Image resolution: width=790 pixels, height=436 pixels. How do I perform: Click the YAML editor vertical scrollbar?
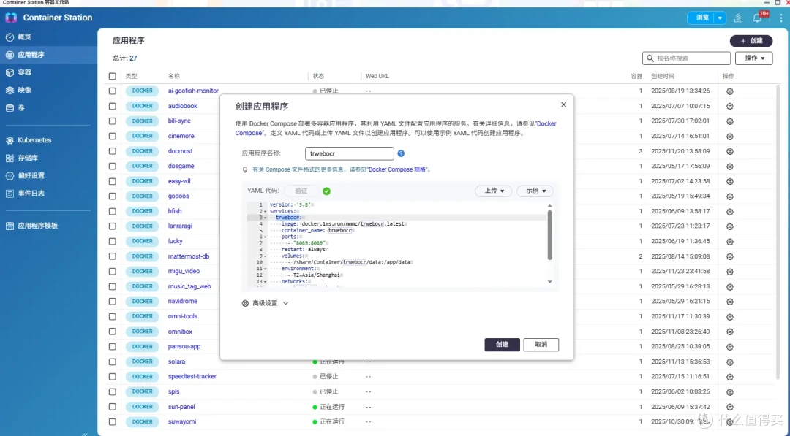point(549,235)
